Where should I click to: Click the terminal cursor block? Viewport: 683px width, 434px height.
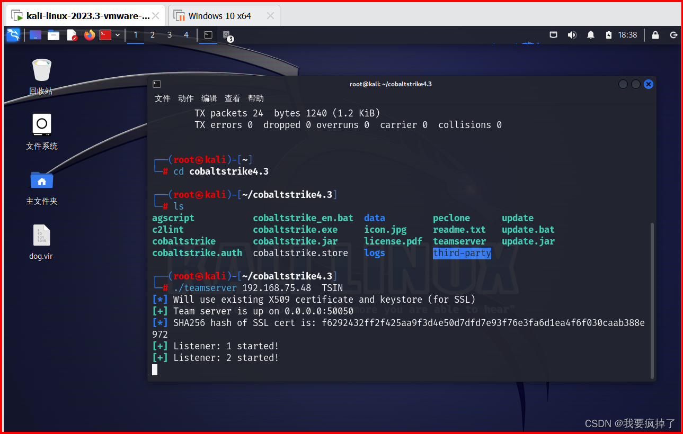tap(155, 369)
